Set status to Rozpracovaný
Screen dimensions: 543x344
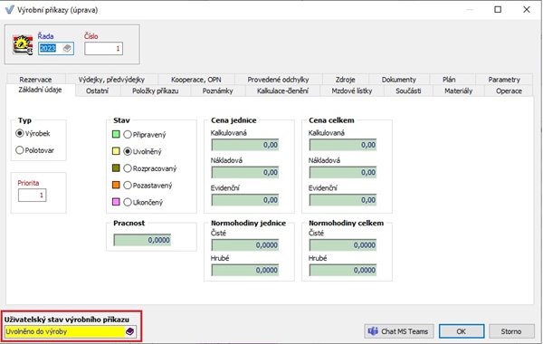pyautogui.click(x=128, y=168)
